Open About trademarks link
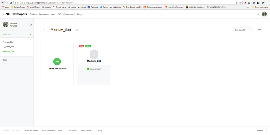 48,131
